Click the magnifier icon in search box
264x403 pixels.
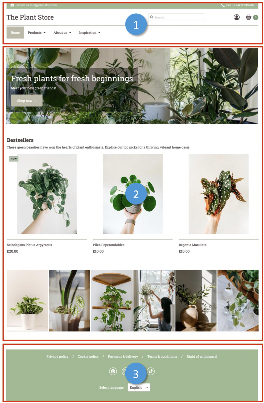click(x=151, y=17)
